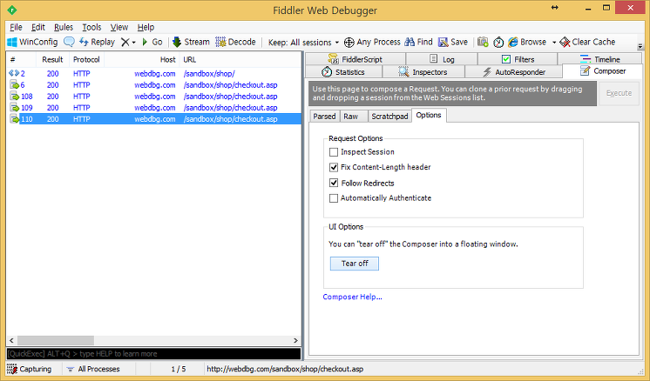
Task: Select session 2 /sandbox/shop/
Action: (154, 74)
